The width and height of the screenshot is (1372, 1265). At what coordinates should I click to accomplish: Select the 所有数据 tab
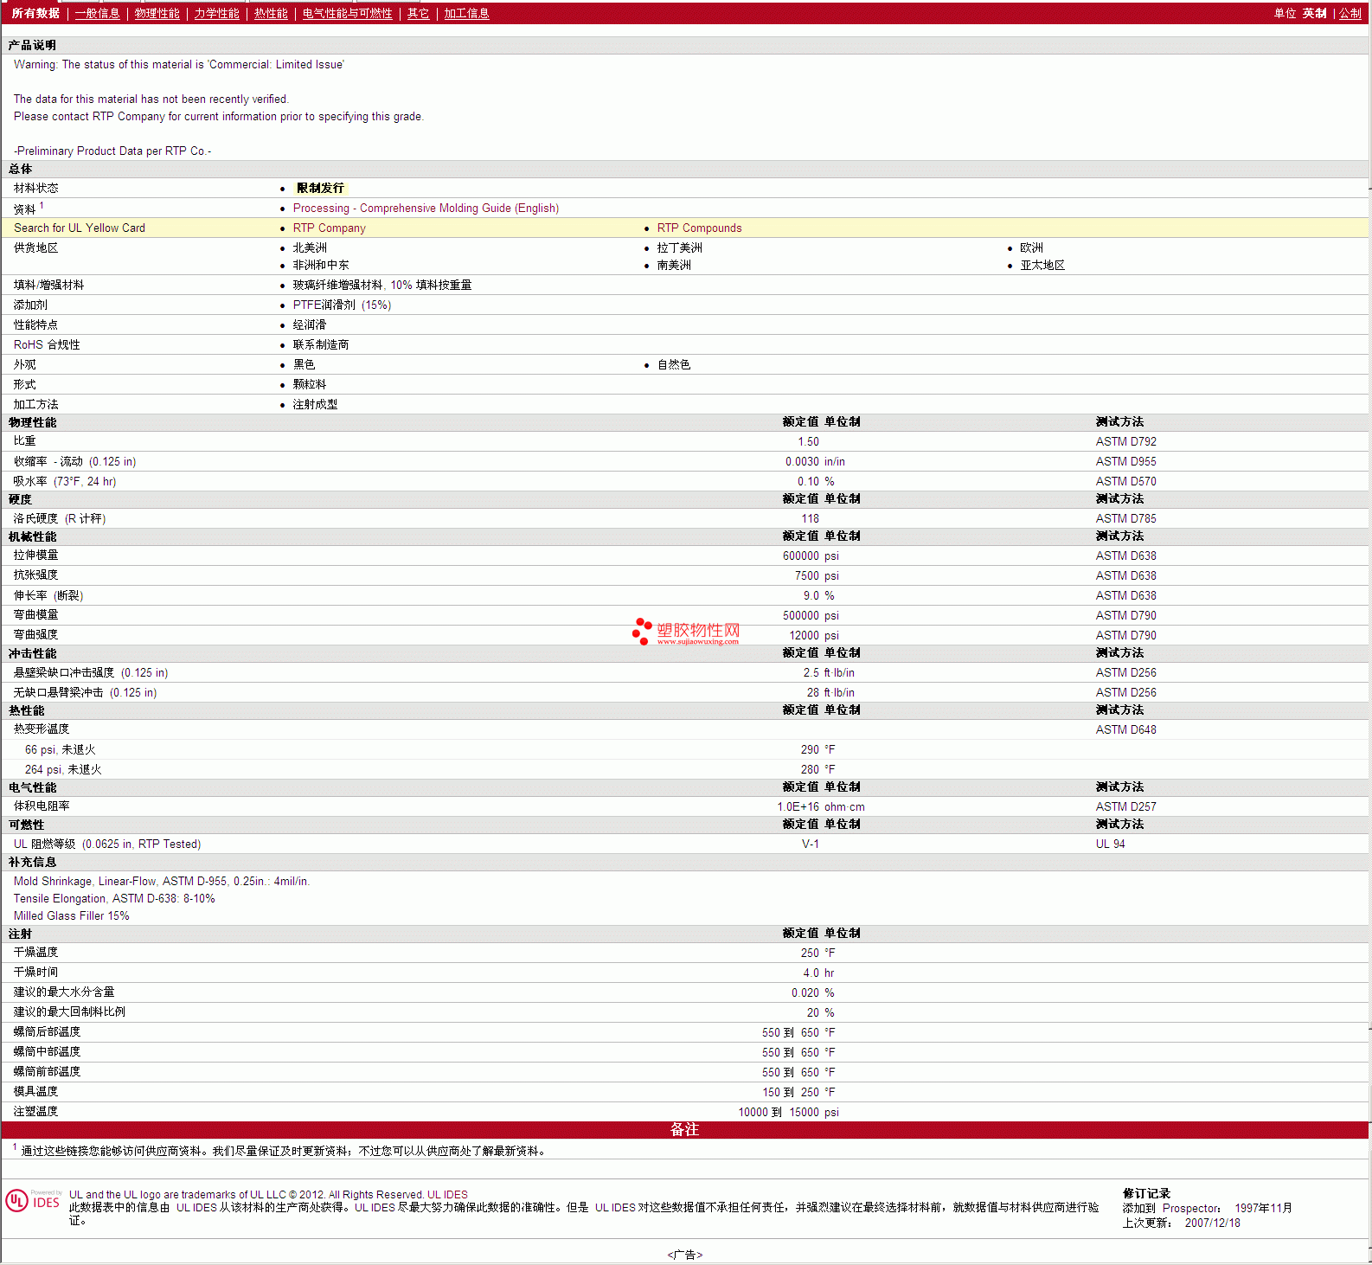point(35,13)
